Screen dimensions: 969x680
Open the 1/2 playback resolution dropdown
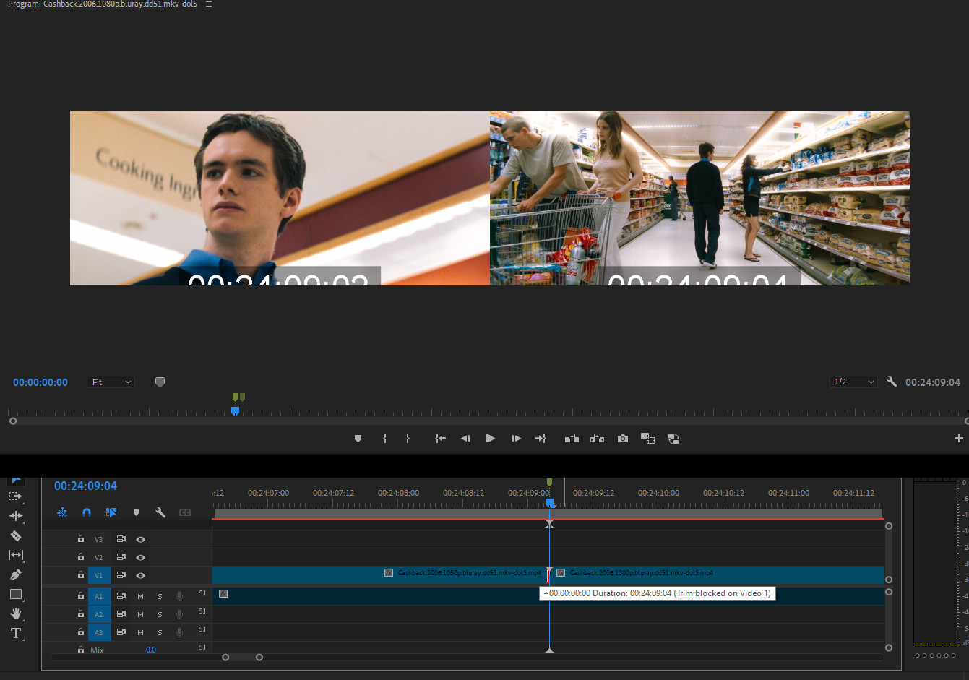[x=853, y=382]
